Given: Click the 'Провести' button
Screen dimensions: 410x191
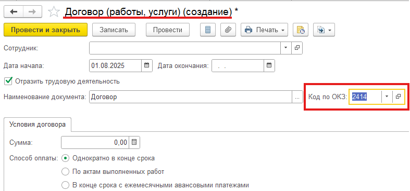Looking at the screenshot, I should tap(168, 30).
